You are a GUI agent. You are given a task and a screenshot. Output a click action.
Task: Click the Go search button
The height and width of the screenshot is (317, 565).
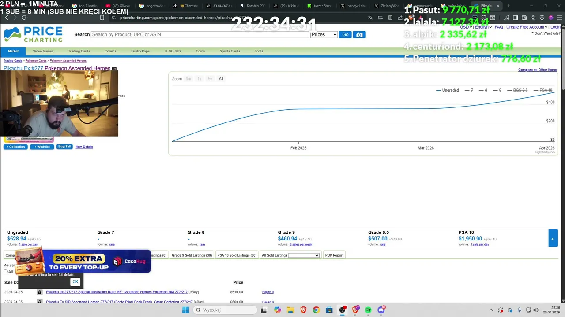(x=345, y=34)
